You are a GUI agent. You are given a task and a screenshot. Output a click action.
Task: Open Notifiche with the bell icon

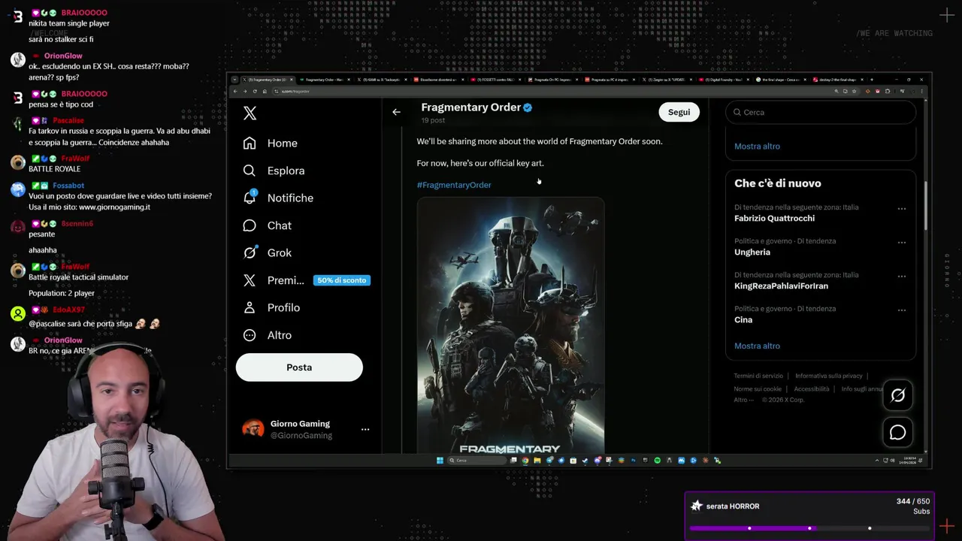(x=278, y=198)
